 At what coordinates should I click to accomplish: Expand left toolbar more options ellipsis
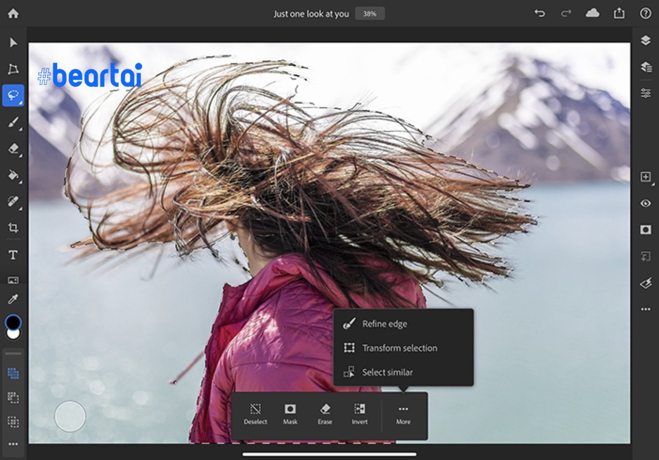(13, 444)
